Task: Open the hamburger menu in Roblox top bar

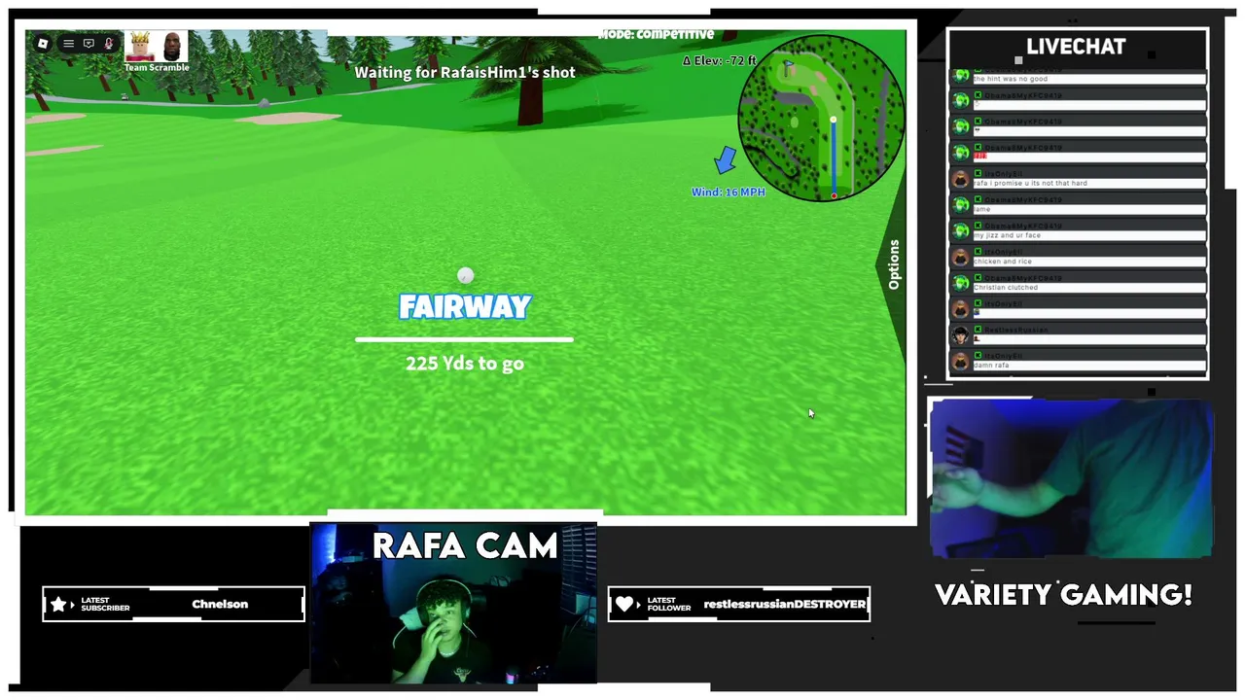Action: click(68, 44)
